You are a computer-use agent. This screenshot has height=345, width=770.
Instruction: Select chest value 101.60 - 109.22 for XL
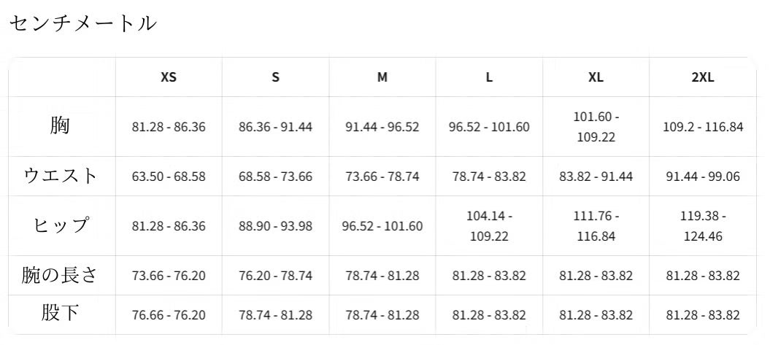[x=596, y=127]
